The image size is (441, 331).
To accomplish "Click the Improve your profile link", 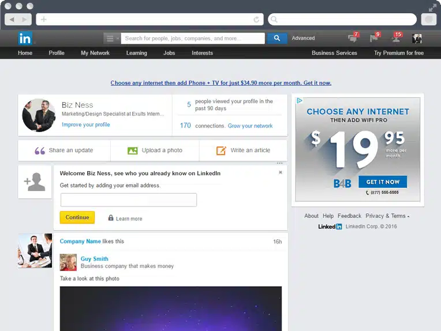I will (86, 125).
